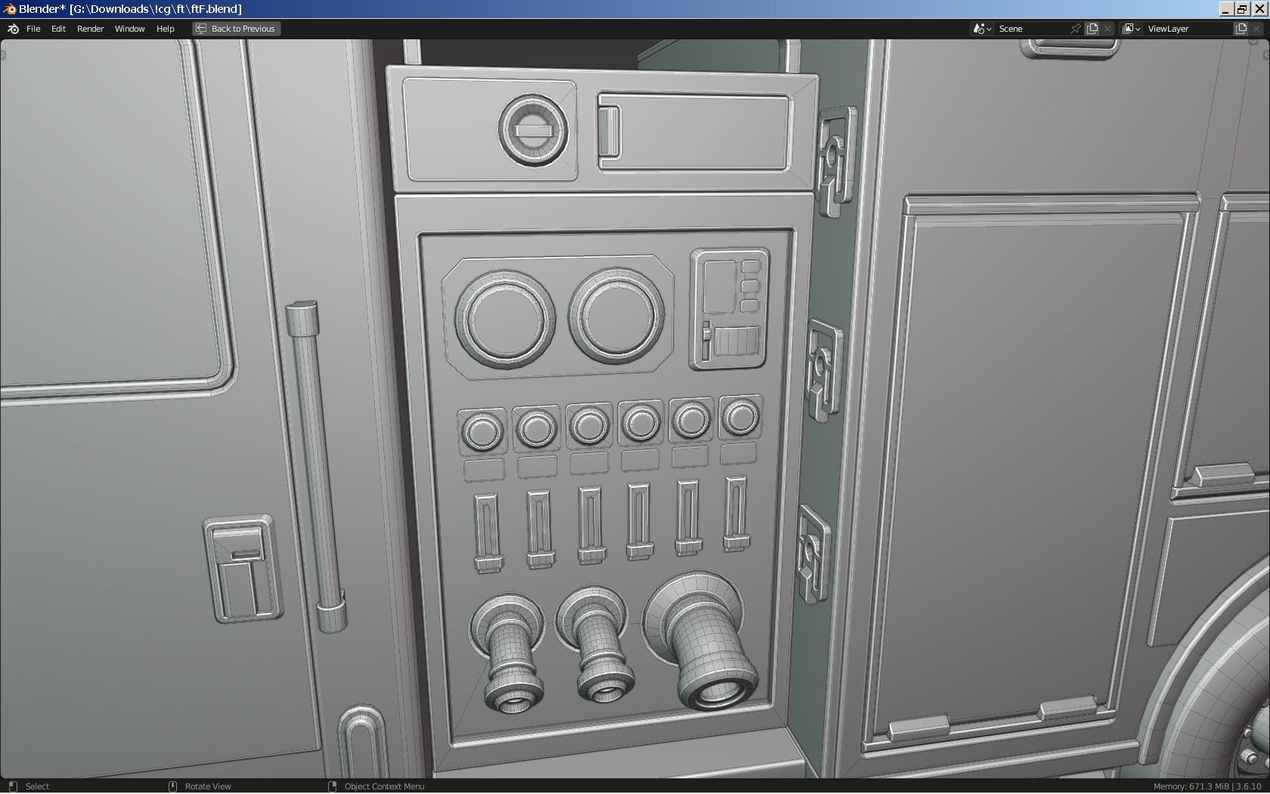
Task: Click the Back to Previous button
Action: 237,29
